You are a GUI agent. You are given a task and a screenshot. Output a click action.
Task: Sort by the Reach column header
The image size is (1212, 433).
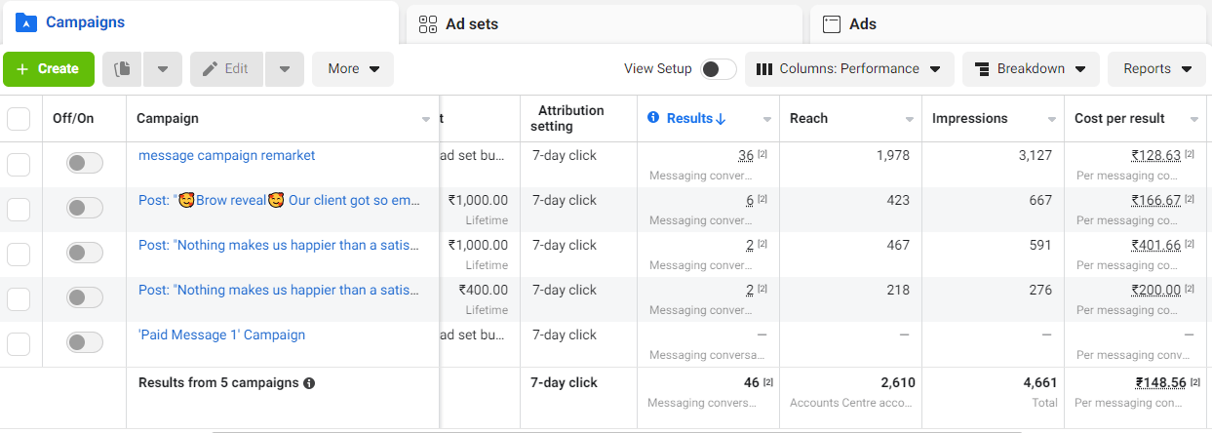click(808, 118)
